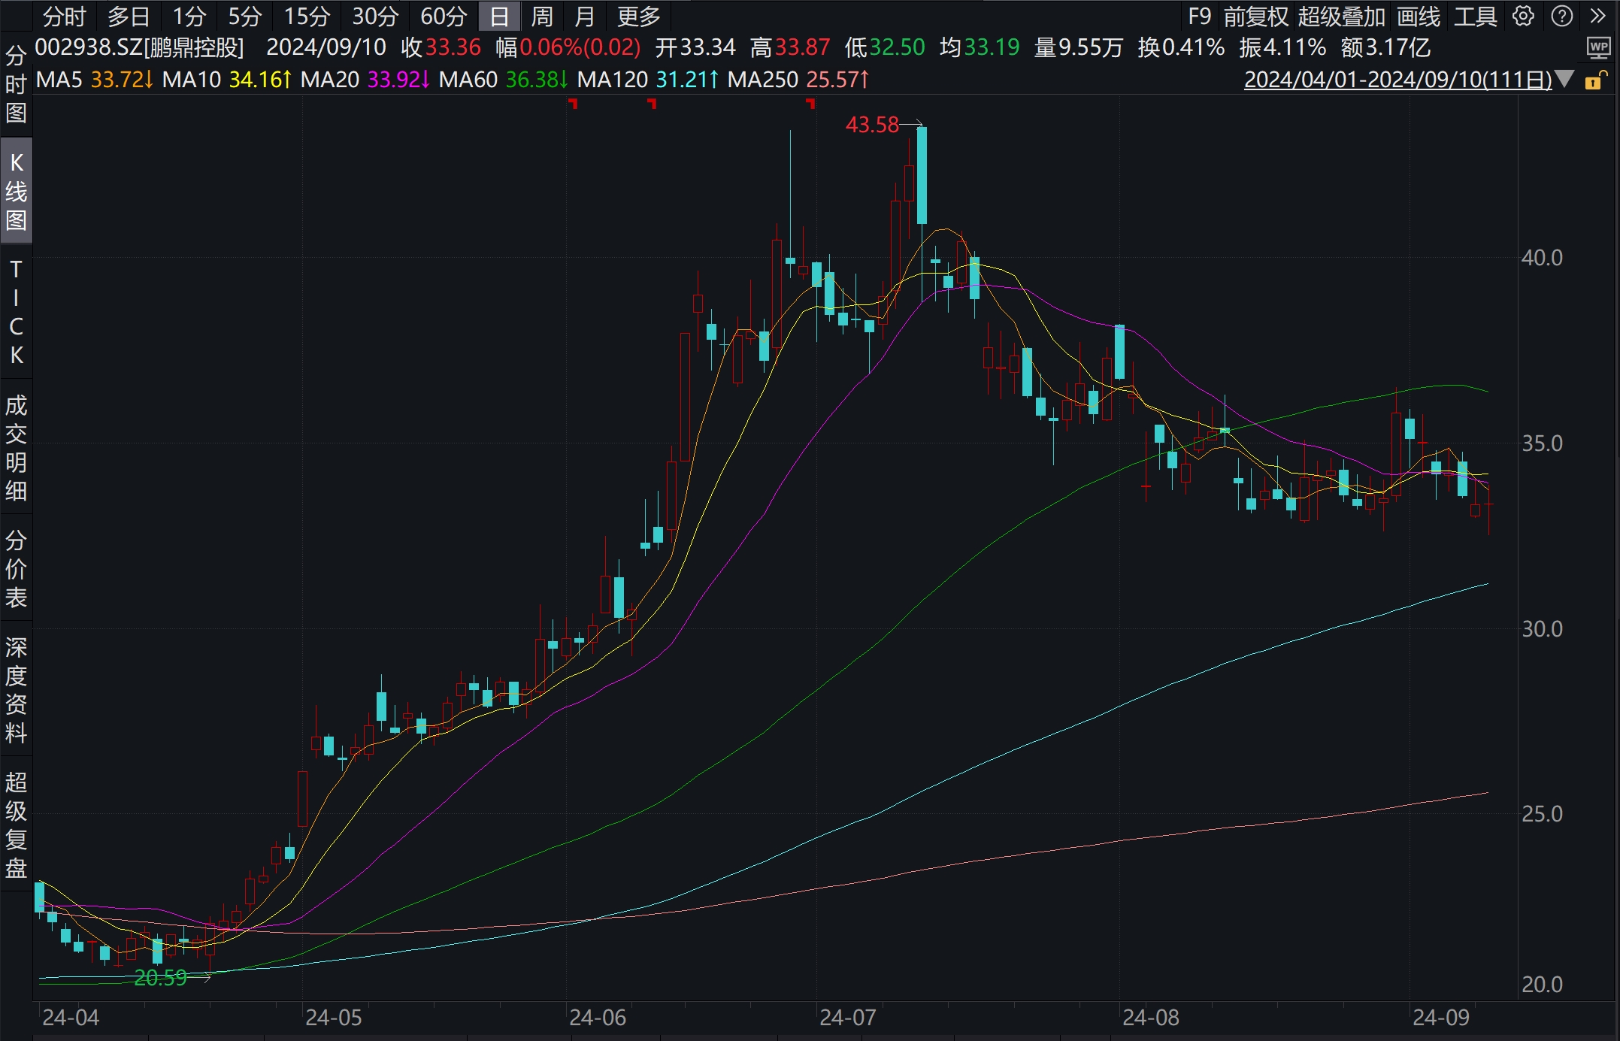Image resolution: width=1620 pixels, height=1041 pixels.
Task: Open 超级复盘 side panel
Action: pos(16,825)
